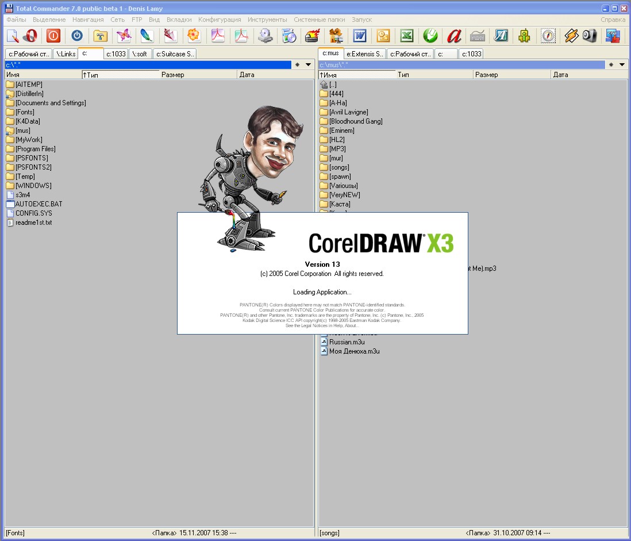Launch the Adobe icon with red leaves
This screenshot has width=631, height=541.
click(170, 36)
